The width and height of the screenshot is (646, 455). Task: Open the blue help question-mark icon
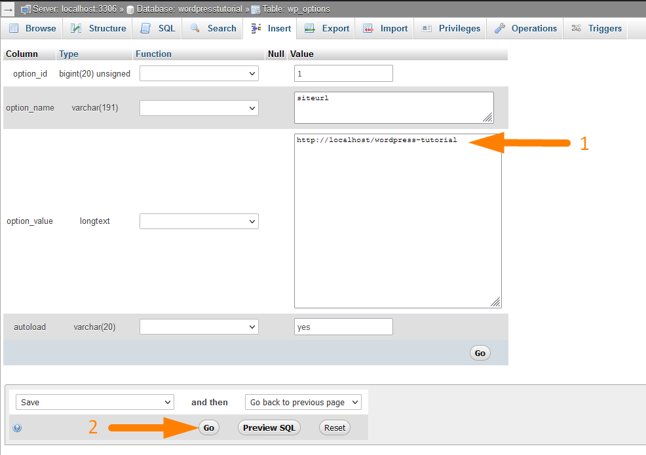click(x=17, y=428)
